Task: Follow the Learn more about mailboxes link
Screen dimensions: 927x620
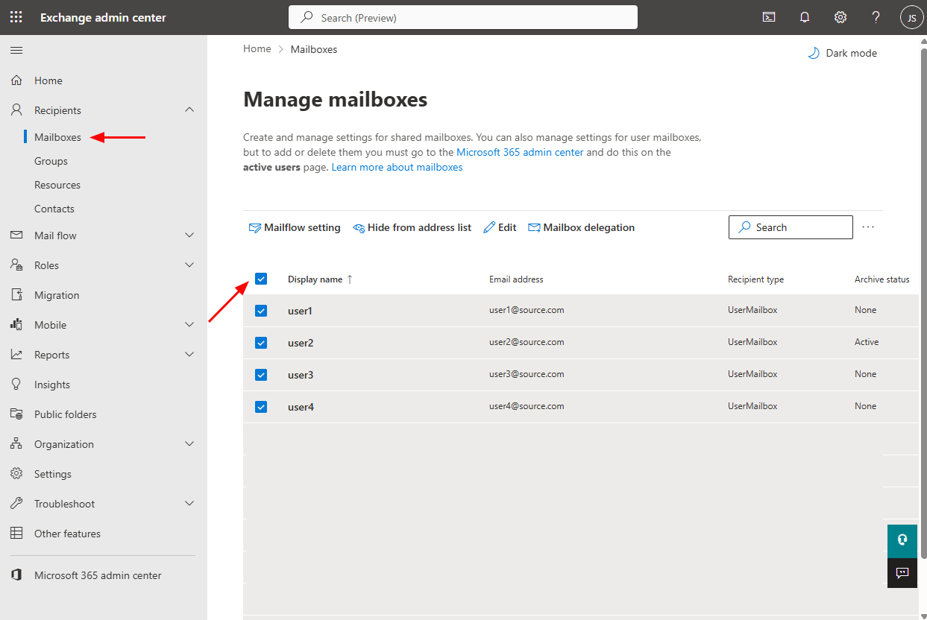Action: [x=397, y=167]
